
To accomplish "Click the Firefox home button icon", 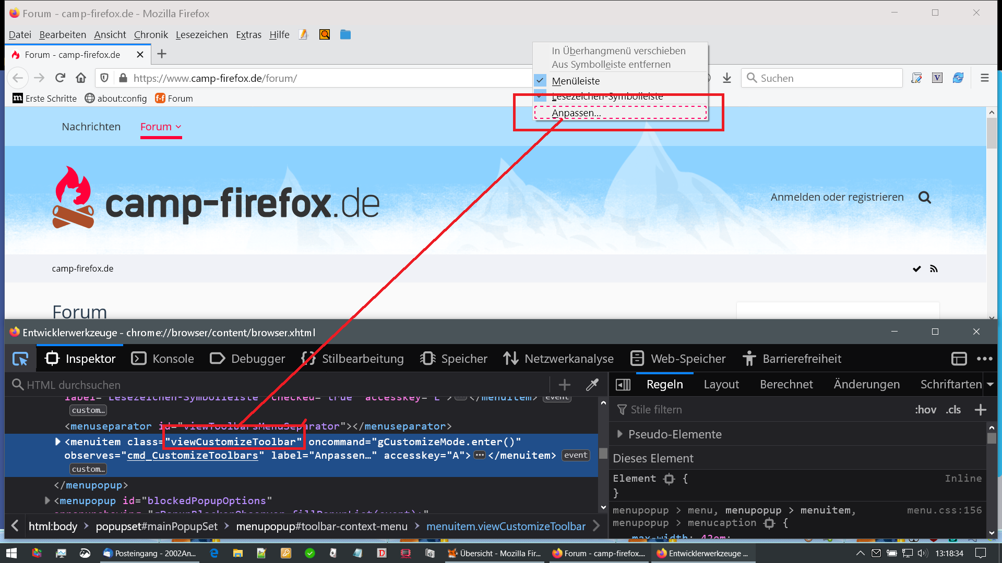I will click(81, 78).
